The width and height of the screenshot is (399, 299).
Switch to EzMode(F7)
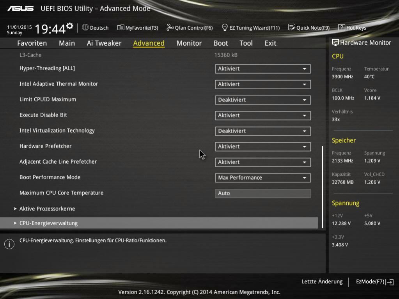[x=374, y=282]
